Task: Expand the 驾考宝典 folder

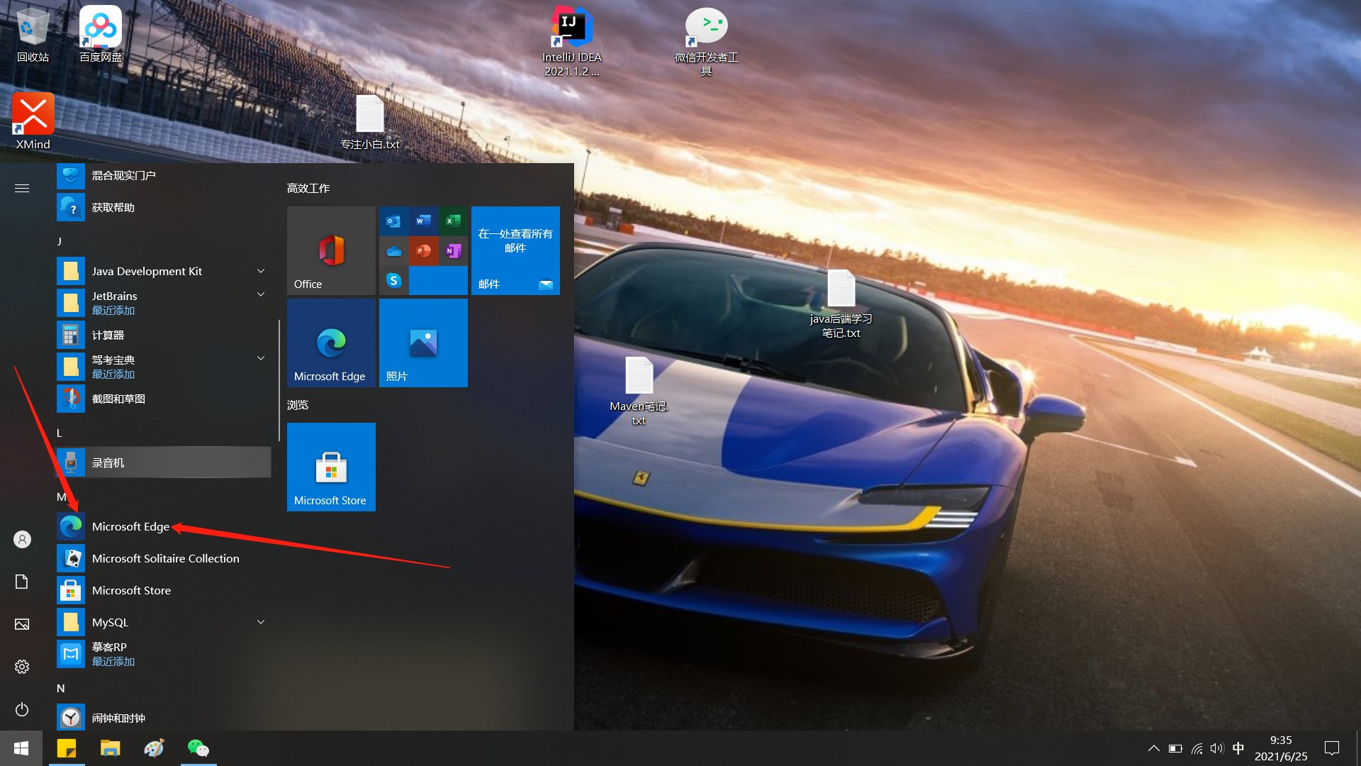Action: (x=261, y=359)
